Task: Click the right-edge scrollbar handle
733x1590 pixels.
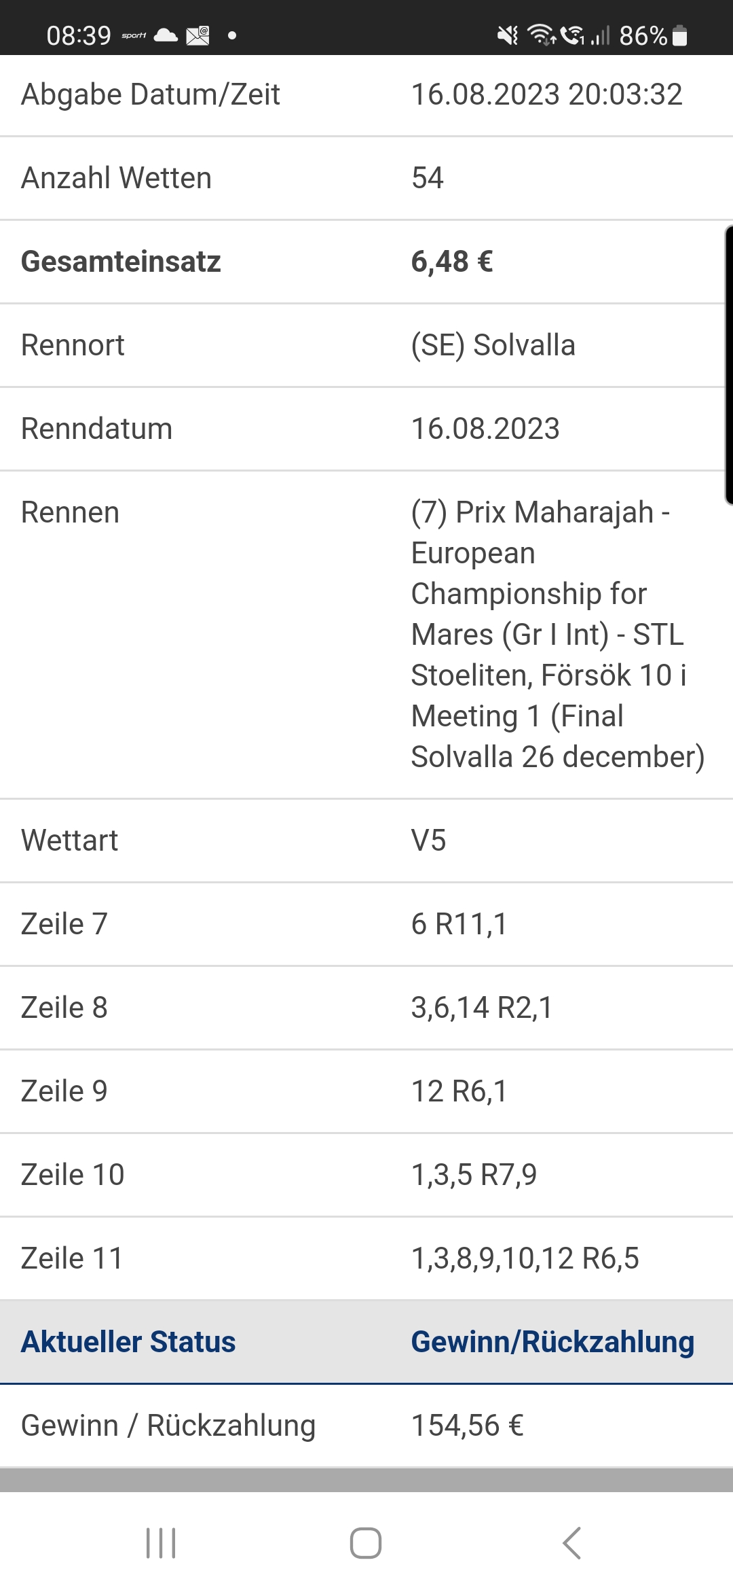Action: click(x=729, y=365)
